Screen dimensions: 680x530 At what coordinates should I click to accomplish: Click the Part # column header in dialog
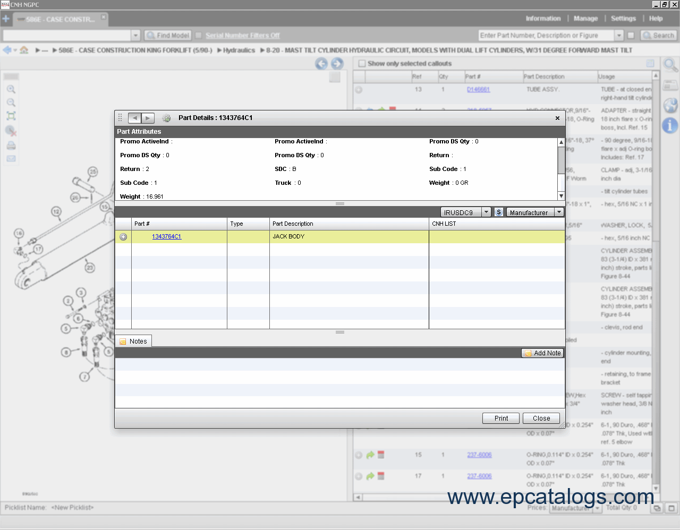click(179, 224)
